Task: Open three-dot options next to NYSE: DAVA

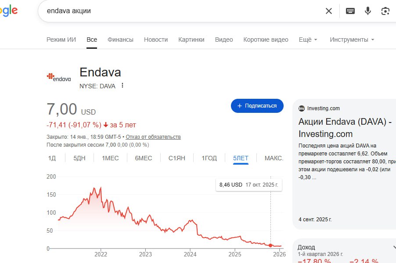Action: click(x=122, y=86)
